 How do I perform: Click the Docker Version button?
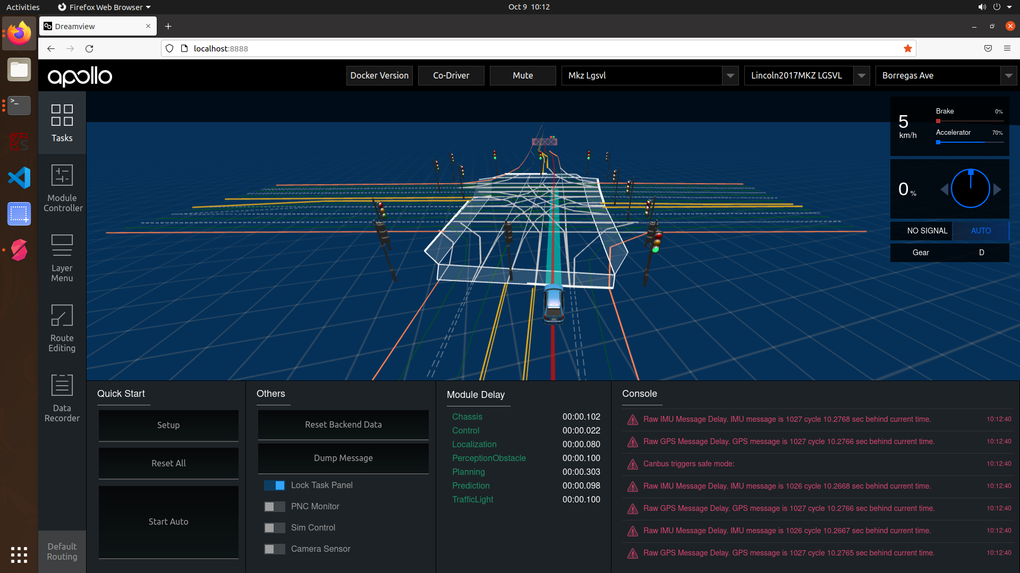pos(379,76)
